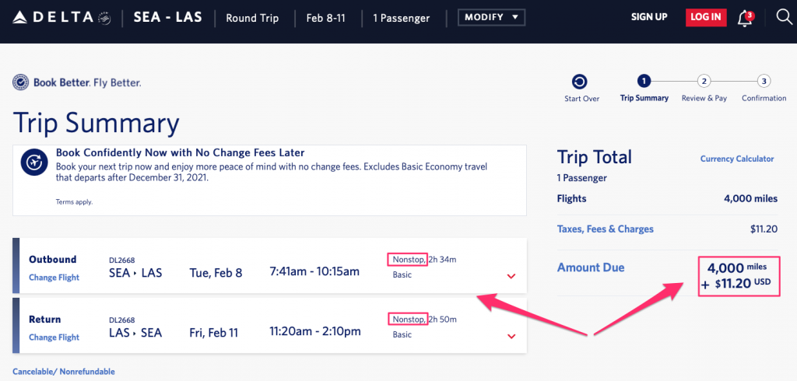Image resolution: width=797 pixels, height=381 pixels.
Task: Expand the Outbound flight details chevron
Action: coord(511,276)
